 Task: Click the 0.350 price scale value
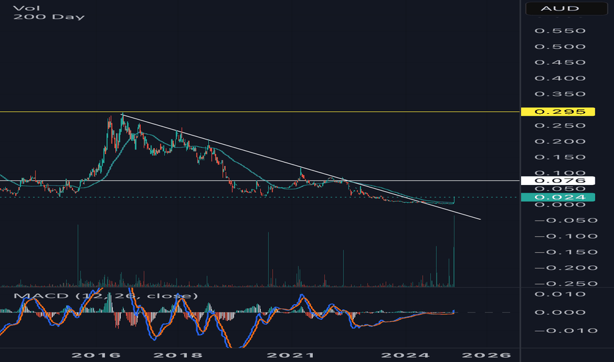pos(560,94)
